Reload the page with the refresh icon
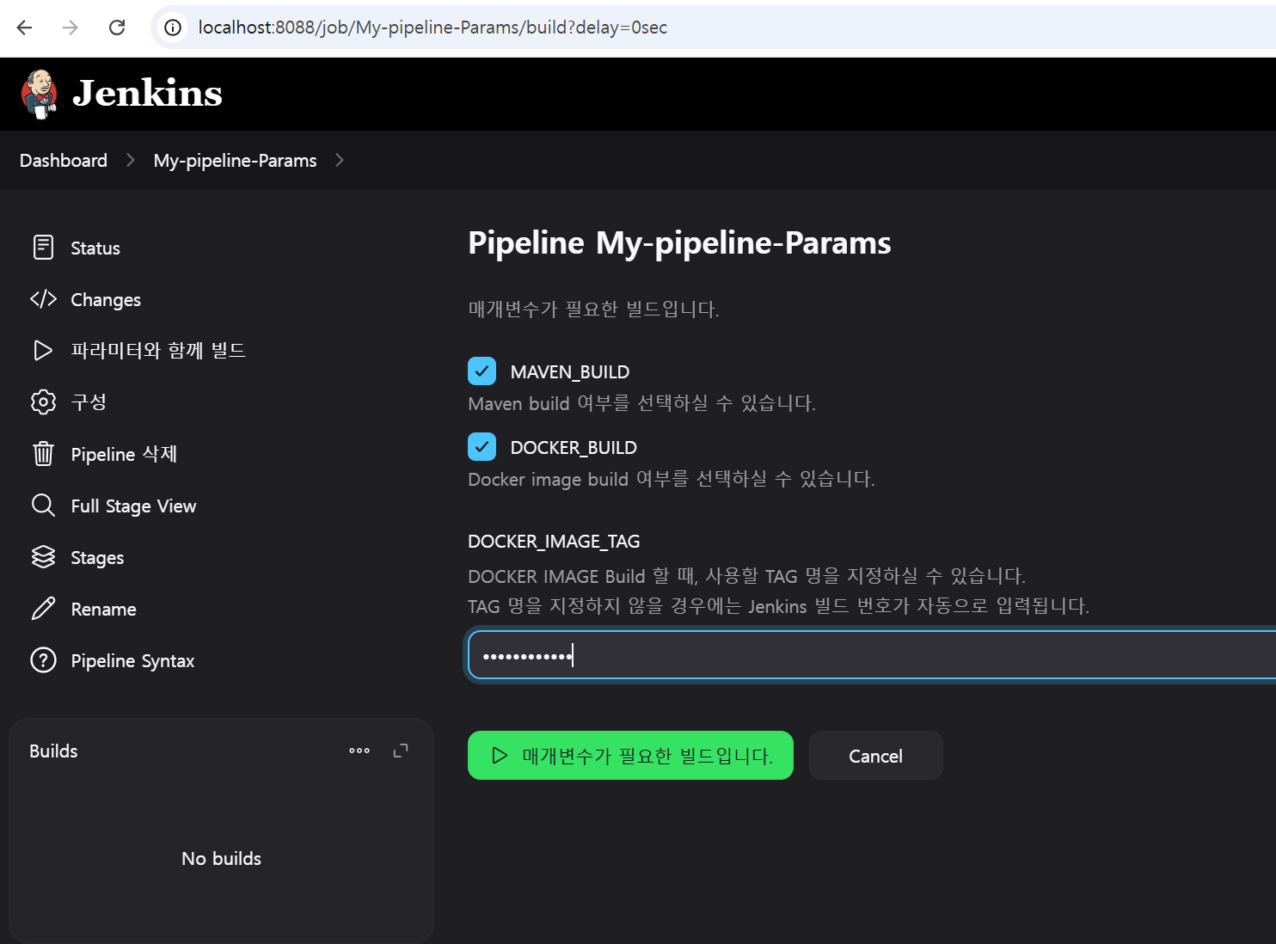The width and height of the screenshot is (1276, 944). 117,28
